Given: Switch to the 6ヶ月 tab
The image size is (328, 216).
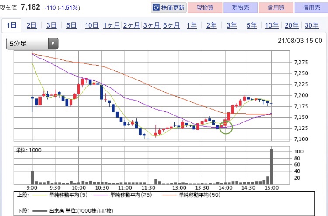Looking at the screenshot, I should coord(171,25).
